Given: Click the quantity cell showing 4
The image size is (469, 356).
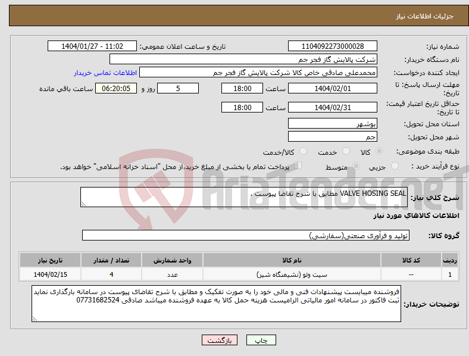Looking at the screenshot, I should [x=111, y=274].
